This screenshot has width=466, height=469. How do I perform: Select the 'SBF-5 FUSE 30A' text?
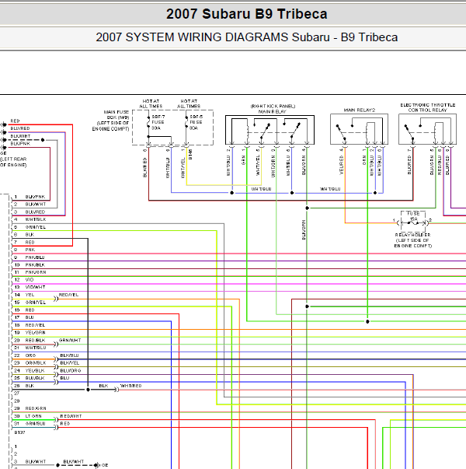pos(196,122)
